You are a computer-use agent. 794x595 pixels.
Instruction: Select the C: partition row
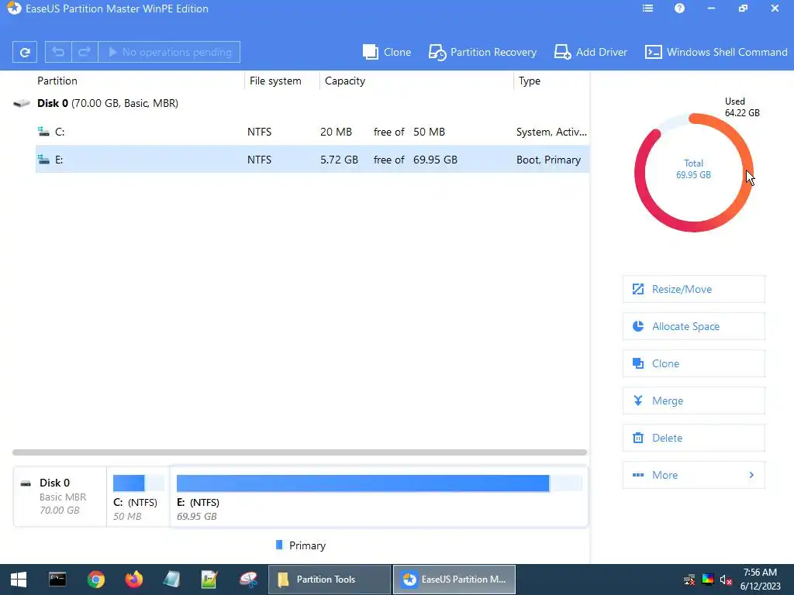[x=312, y=132]
